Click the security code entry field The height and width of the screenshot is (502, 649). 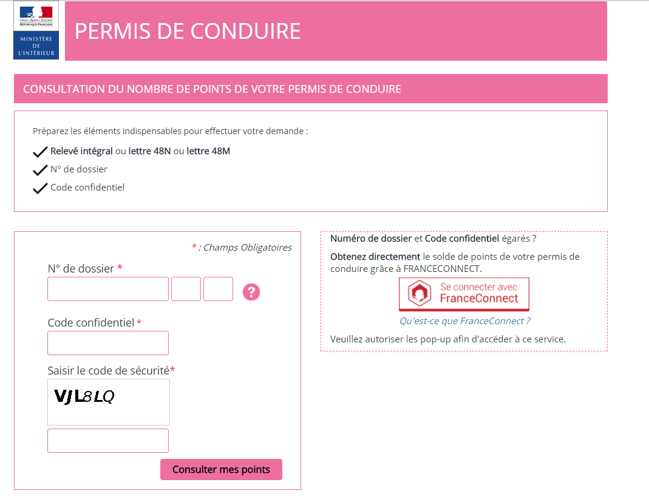coord(107,440)
